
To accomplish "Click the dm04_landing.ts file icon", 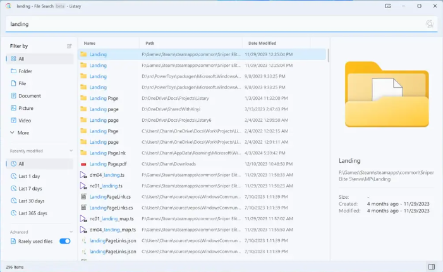I will coord(83,175).
